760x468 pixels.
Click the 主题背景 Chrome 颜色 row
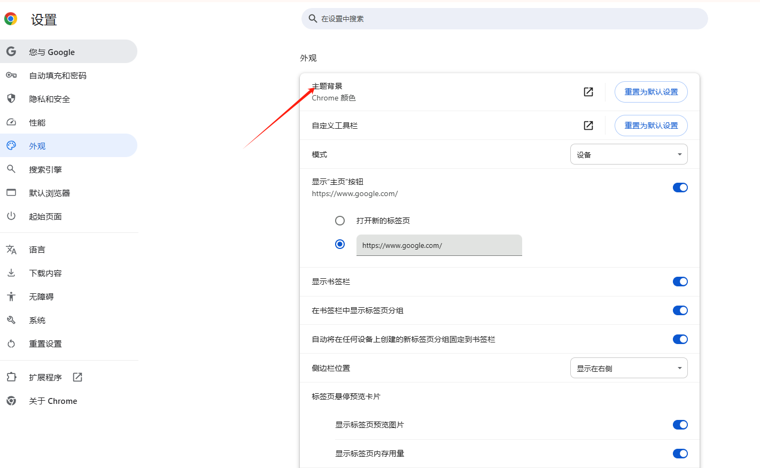pos(500,92)
